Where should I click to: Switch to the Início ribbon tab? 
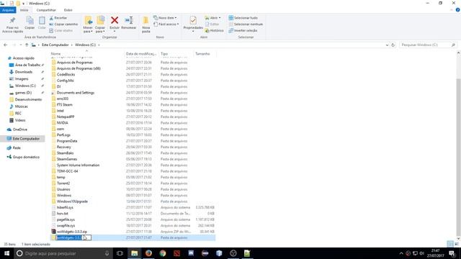tap(24, 10)
